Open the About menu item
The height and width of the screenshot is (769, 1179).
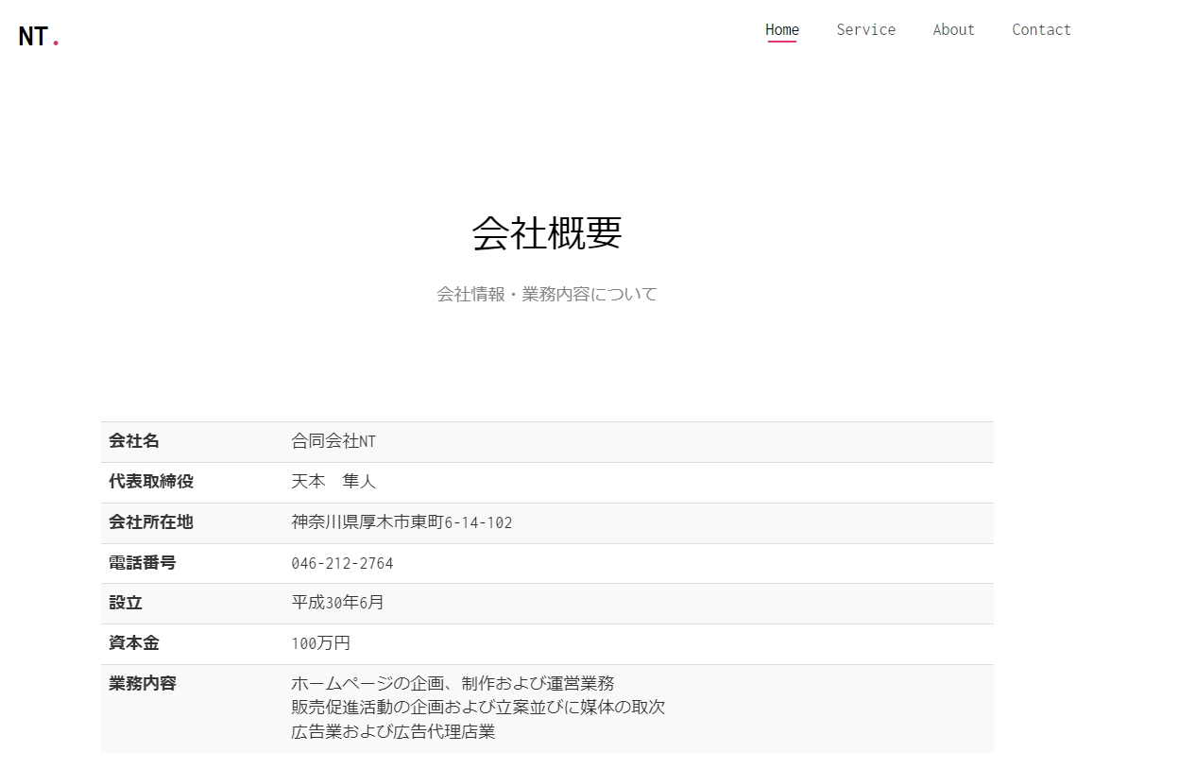(x=953, y=30)
